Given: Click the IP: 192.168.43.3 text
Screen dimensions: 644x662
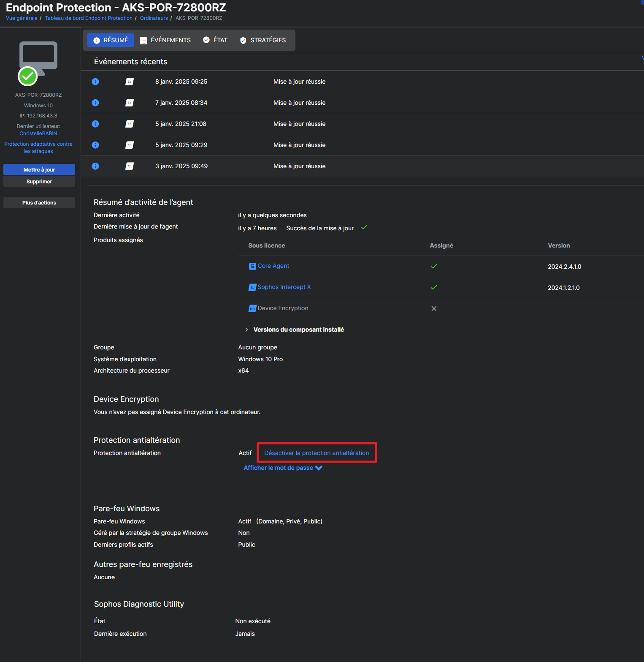Looking at the screenshot, I should tap(38, 116).
